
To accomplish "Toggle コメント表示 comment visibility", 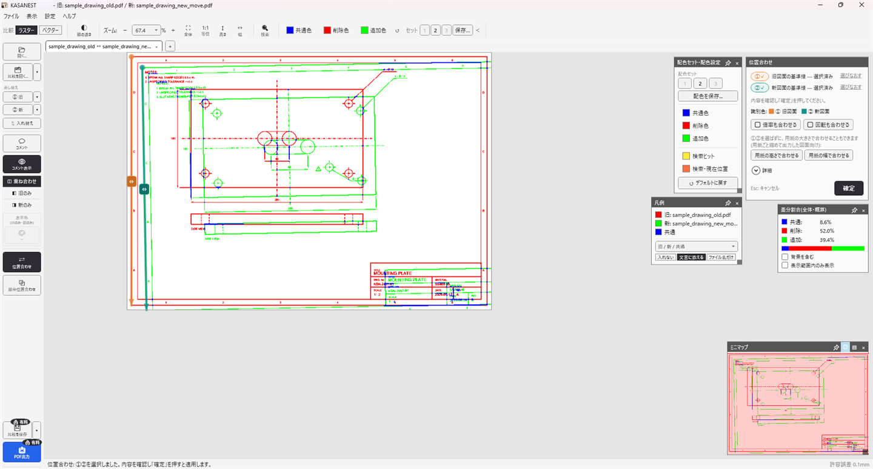I will coord(22,164).
